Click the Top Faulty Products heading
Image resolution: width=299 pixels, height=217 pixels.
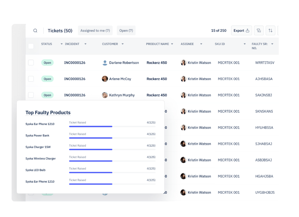coord(48,113)
